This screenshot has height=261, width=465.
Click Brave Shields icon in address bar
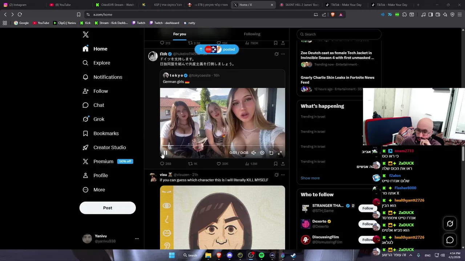pos(332,14)
